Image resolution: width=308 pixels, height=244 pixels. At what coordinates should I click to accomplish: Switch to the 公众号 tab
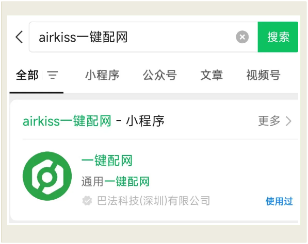point(160,75)
